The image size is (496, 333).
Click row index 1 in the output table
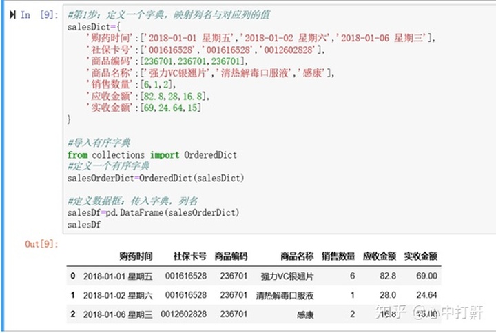73,295
